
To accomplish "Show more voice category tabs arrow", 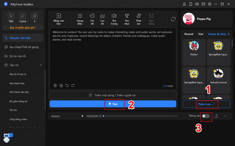I will pyautogui.click(x=228, y=34).
